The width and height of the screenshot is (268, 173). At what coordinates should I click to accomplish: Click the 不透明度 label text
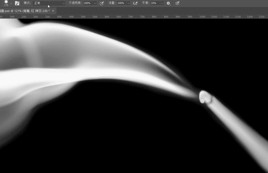75,3
